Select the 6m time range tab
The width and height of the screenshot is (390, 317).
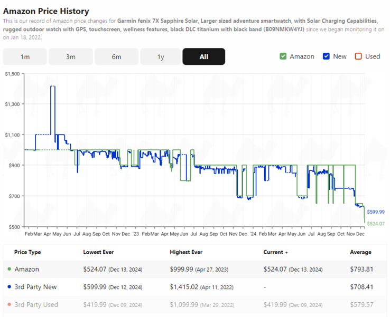point(116,56)
